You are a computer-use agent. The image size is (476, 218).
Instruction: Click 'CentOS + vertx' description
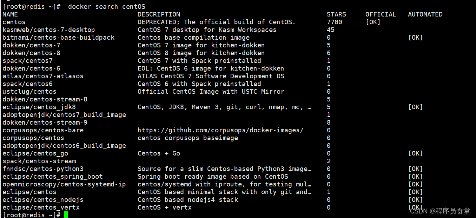pyautogui.click(x=165, y=207)
